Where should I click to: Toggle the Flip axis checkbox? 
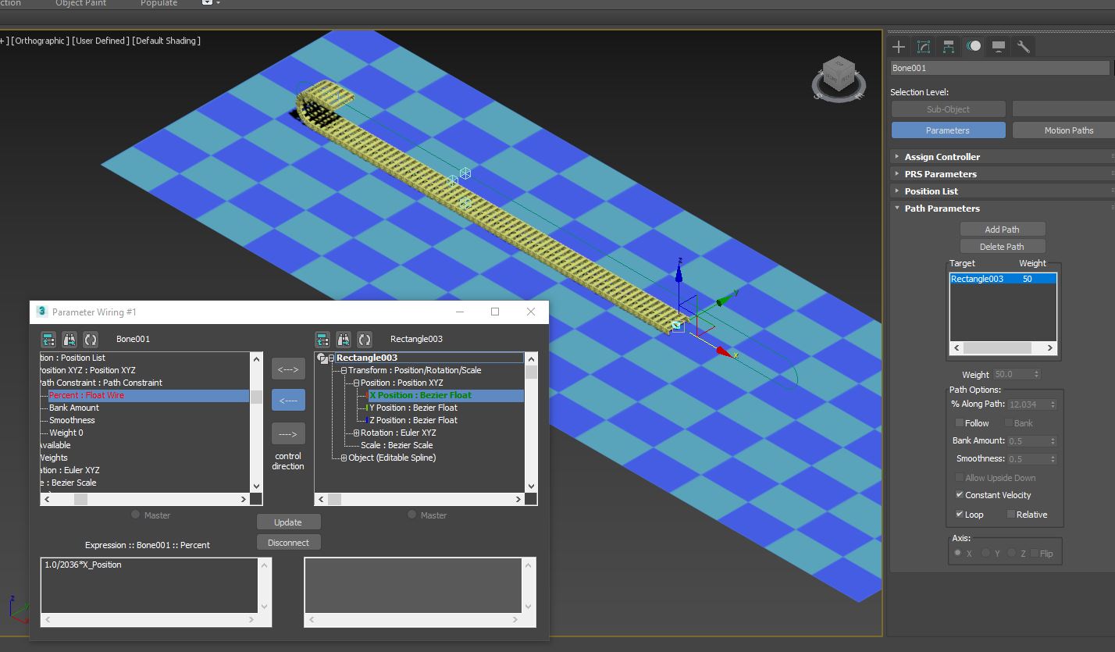pyautogui.click(x=1034, y=553)
